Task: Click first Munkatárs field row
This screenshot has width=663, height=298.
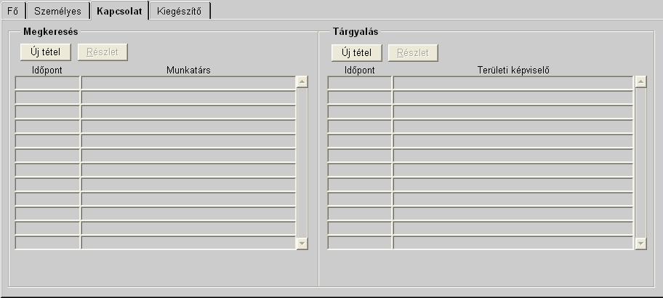Action: point(188,83)
